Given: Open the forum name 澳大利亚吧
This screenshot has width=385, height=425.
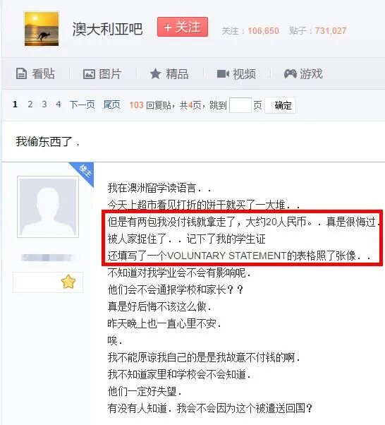Looking at the screenshot, I should (x=107, y=29).
